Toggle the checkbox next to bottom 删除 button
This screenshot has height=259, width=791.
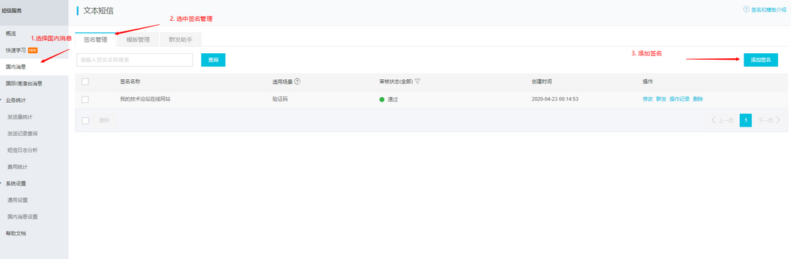pyautogui.click(x=85, y=120)
